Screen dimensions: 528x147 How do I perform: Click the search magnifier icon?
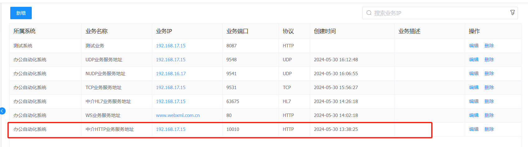click(x=369, y=13)
